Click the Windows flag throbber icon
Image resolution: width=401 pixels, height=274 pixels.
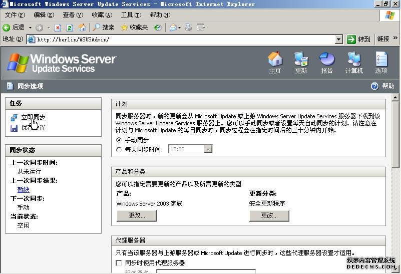click(x=390, y=15)
